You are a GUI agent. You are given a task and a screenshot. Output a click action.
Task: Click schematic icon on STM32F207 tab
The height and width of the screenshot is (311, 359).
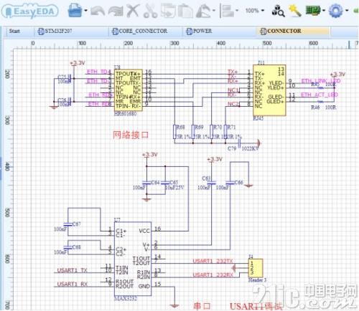[41, 32]
